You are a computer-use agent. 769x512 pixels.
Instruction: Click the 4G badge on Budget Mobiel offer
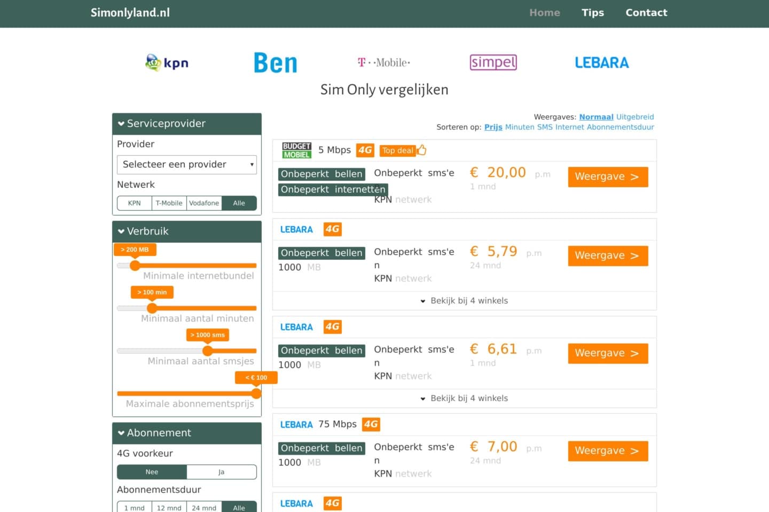[365, 150]
